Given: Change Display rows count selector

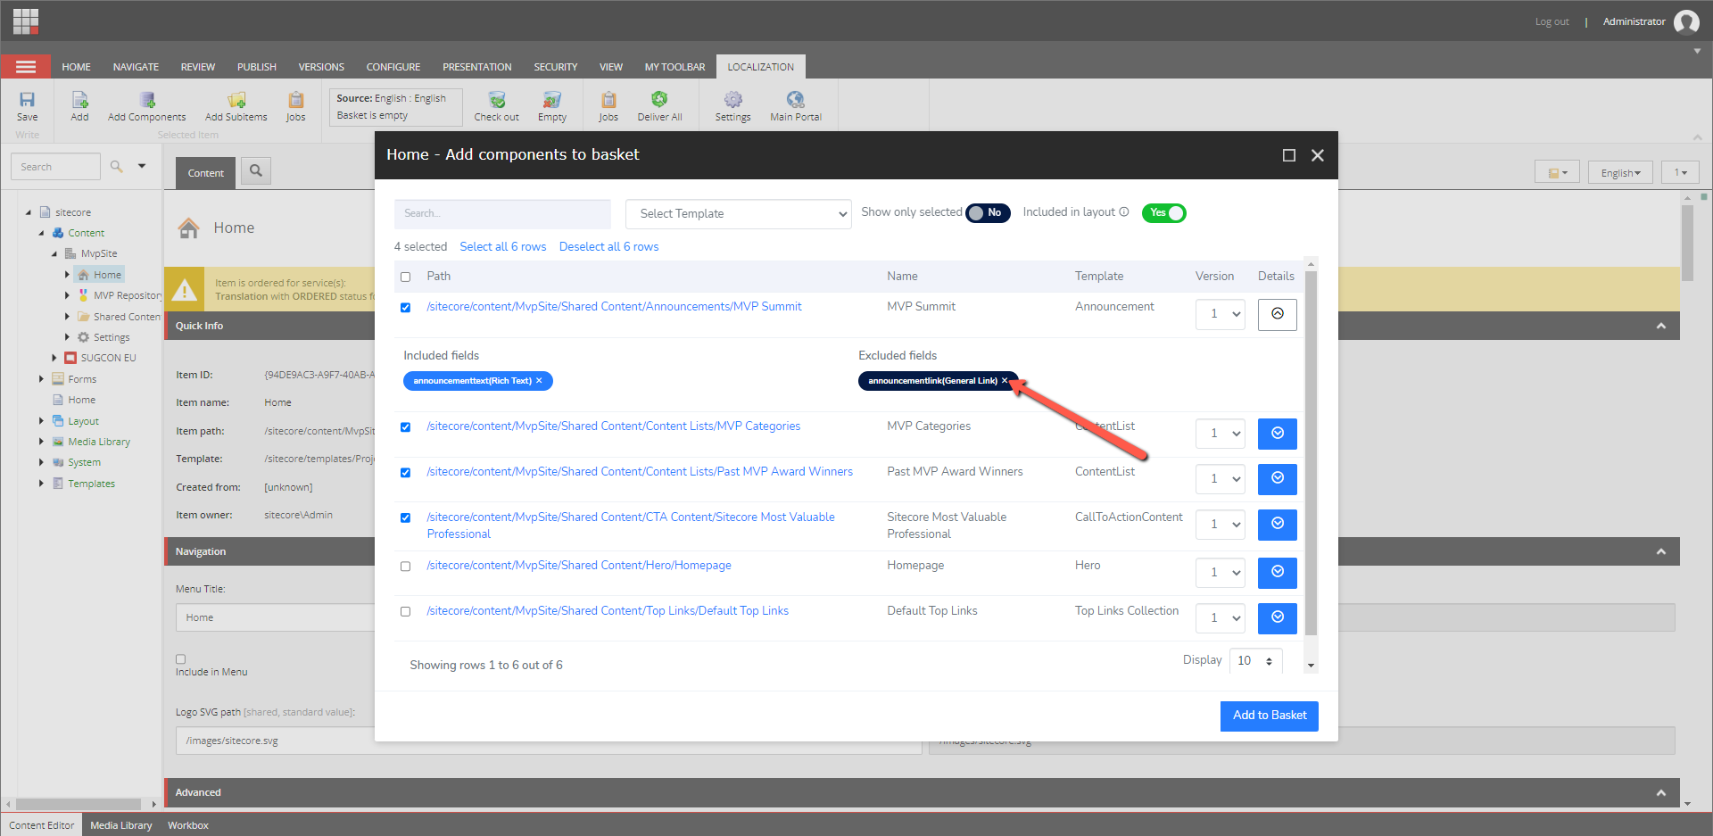Looking at the screenshot, I should click(1255, 661).
